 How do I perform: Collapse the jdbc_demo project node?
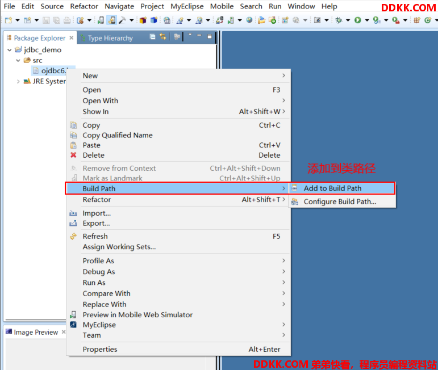tap(10, 50)
